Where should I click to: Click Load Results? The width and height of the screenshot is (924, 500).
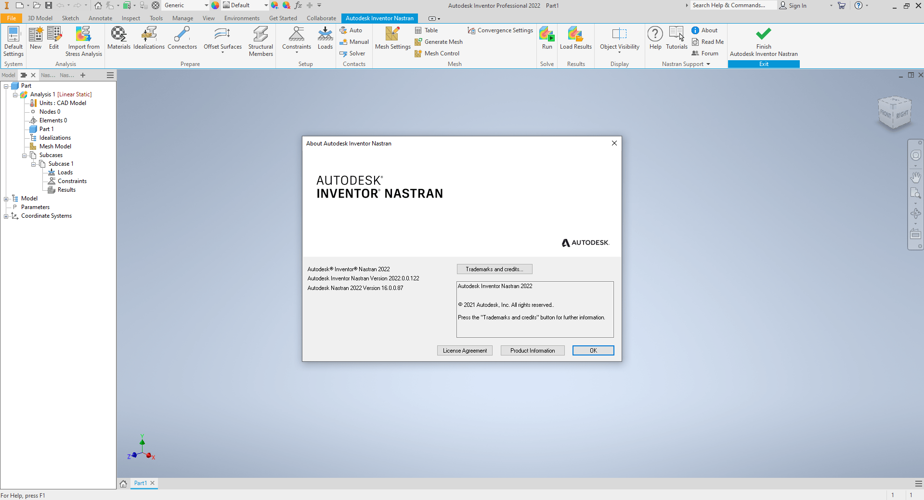click(576, 39)
